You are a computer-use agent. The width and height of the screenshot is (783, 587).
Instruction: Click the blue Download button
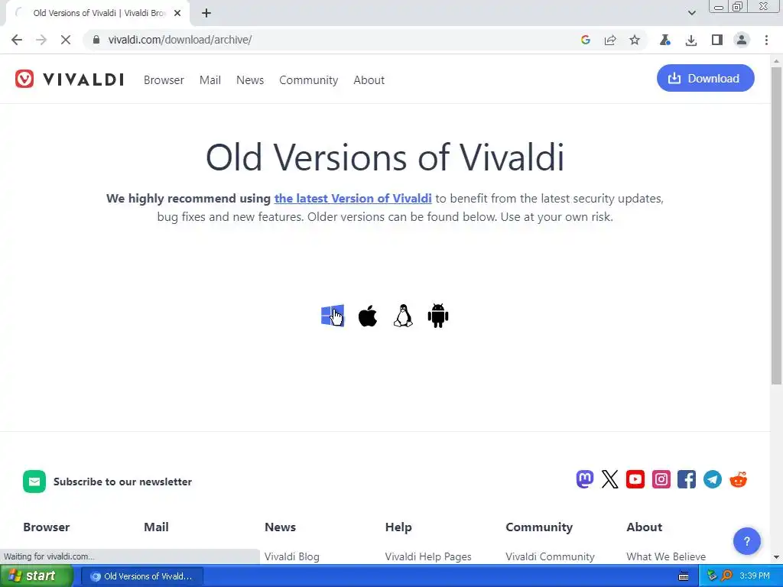[x=706, y=78]
